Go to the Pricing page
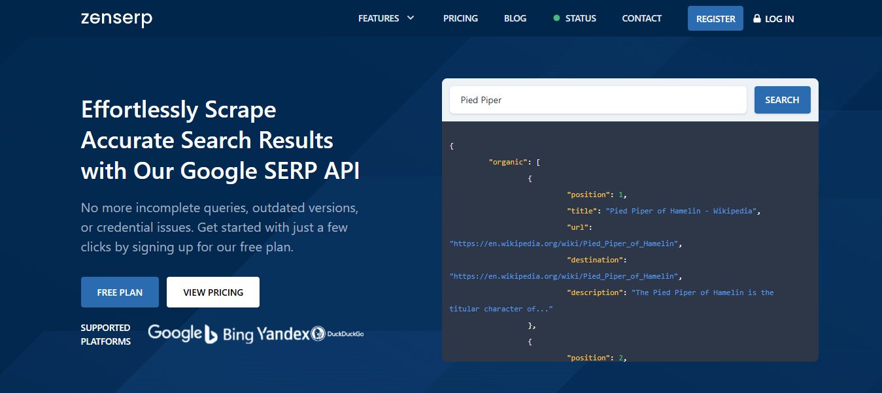 [x=460, y=18]
